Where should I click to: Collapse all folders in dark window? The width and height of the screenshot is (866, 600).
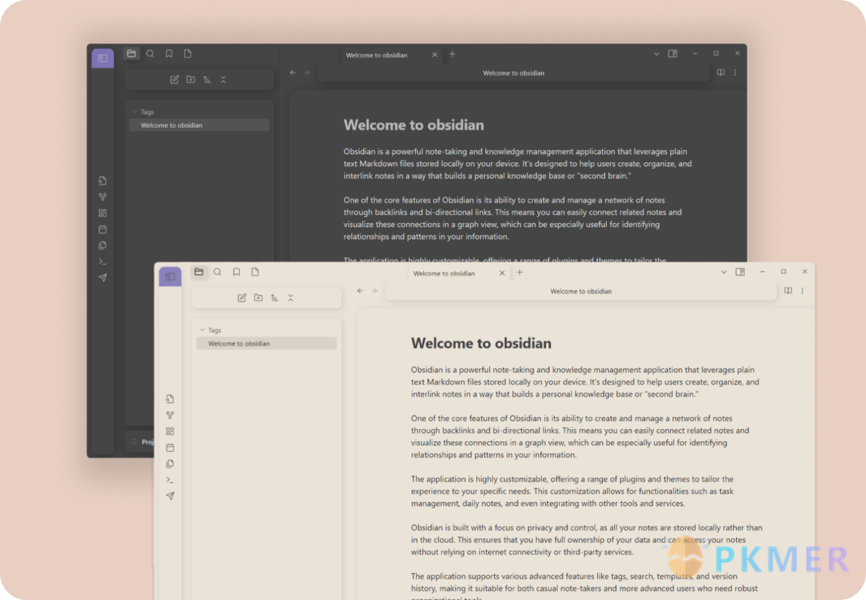223,79
